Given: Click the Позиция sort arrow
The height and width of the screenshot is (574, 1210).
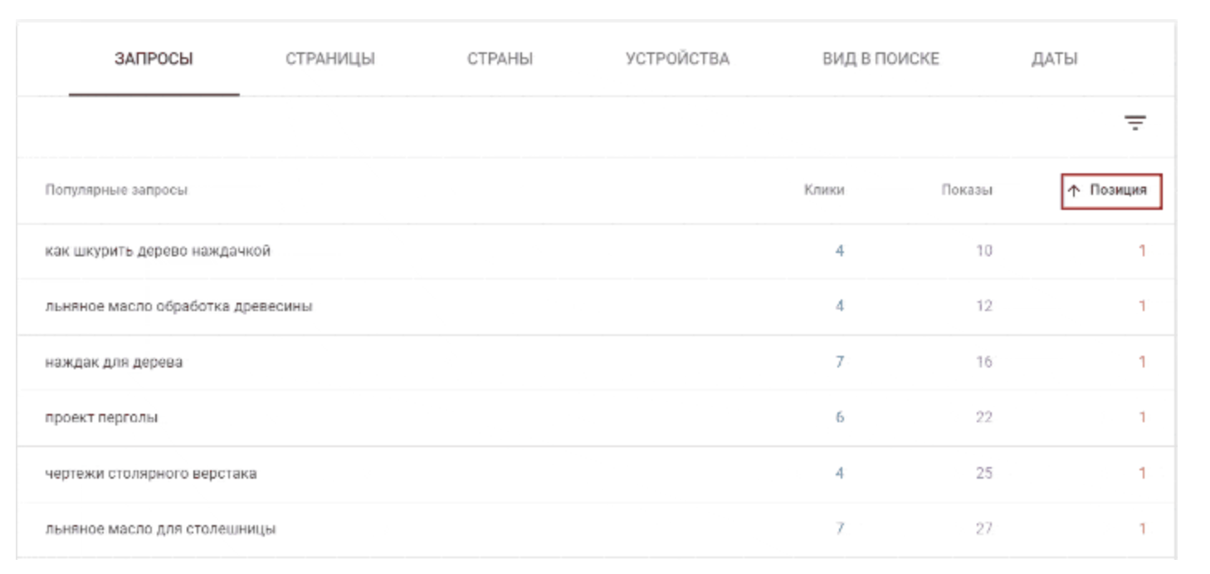Looking at the screenshot, I should (x=1074, y=191).
